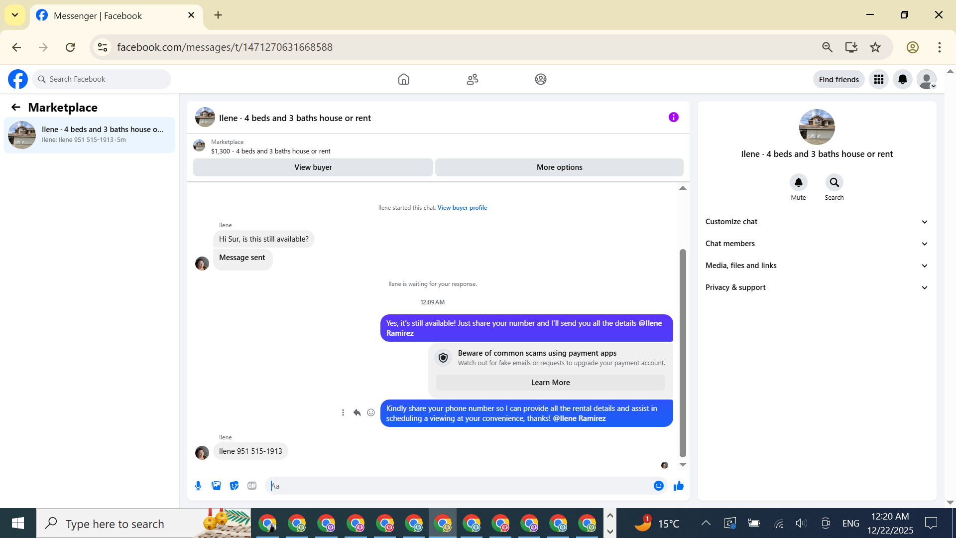Attach a photo file icon
Viewport: 956px width, 538px height.
coord(216,486)
